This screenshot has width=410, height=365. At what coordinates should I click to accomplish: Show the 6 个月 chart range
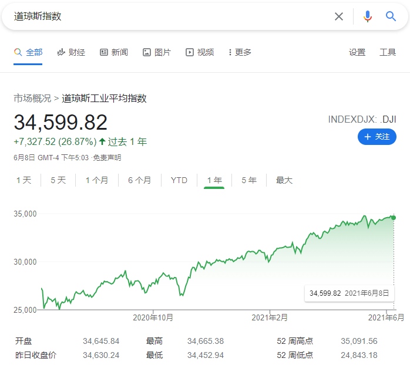(x=140, y=180)
